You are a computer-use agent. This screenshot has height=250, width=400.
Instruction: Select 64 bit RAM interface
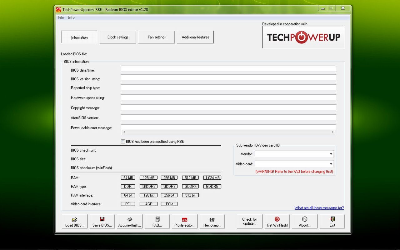pyautogui.click(x=128, y=195)
